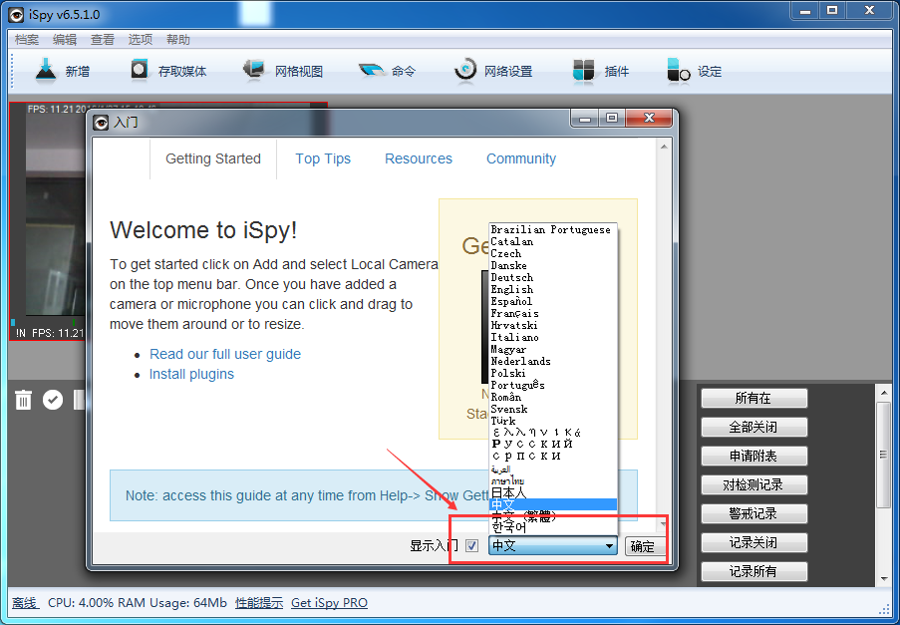
Task: Click the 记录关闭 button
Action: pos(753,542)
